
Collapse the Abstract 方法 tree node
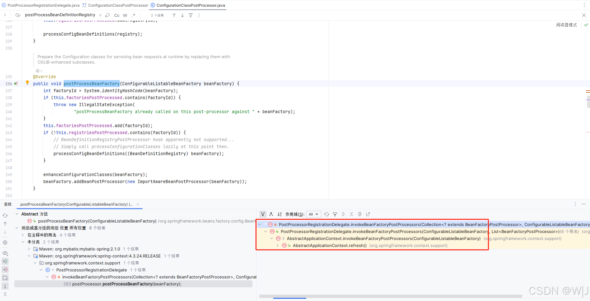(x=17, y=214)
